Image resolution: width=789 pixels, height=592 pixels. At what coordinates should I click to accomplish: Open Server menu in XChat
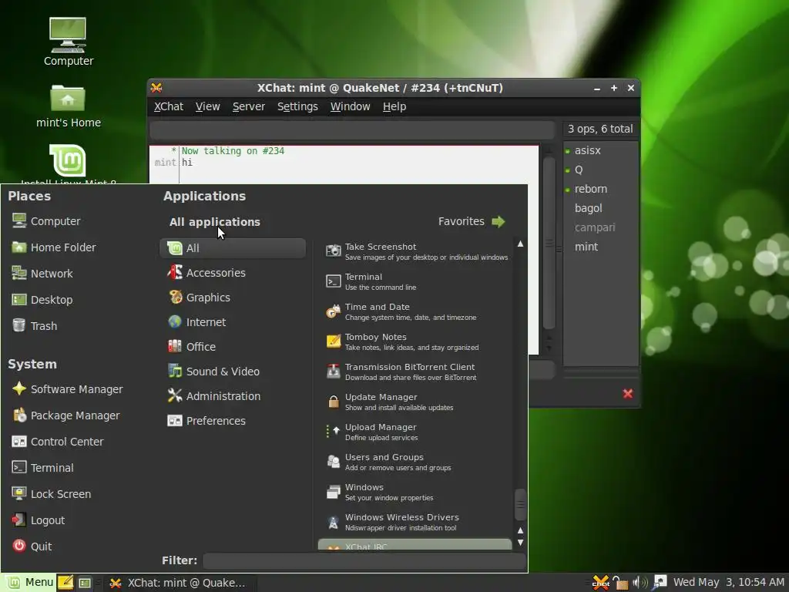(249, 106)
